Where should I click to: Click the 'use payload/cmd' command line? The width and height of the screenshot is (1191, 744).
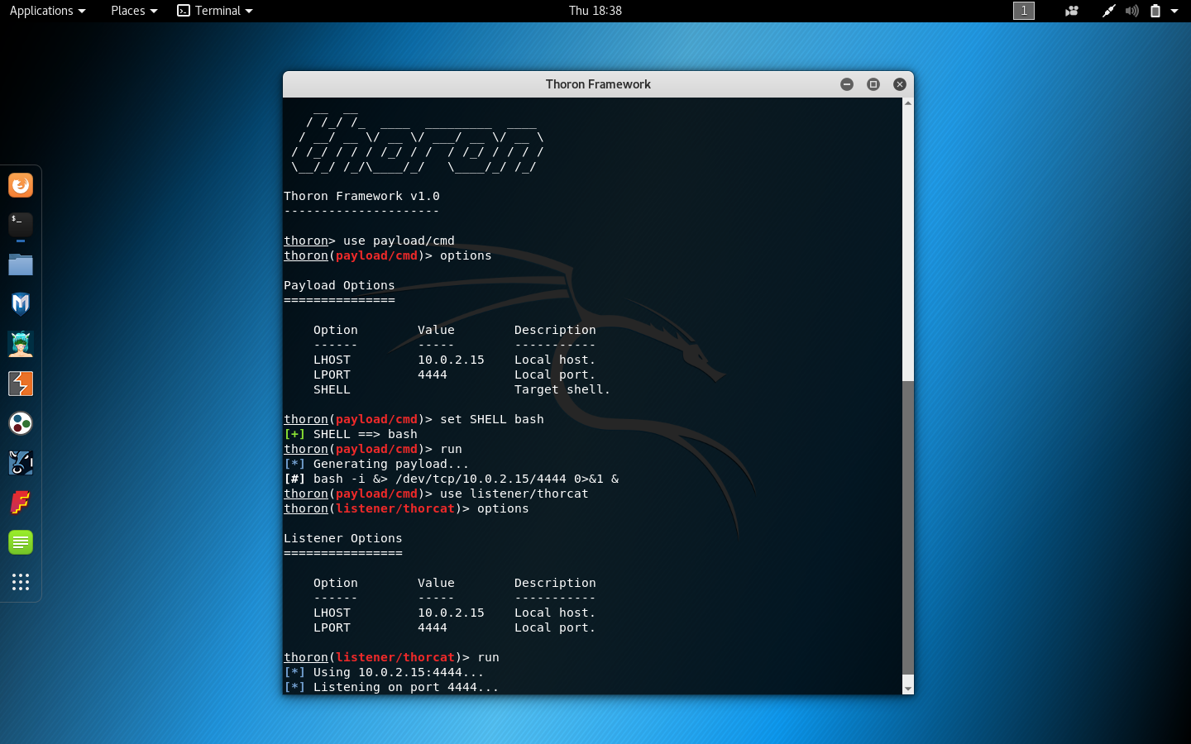point(369,241)
